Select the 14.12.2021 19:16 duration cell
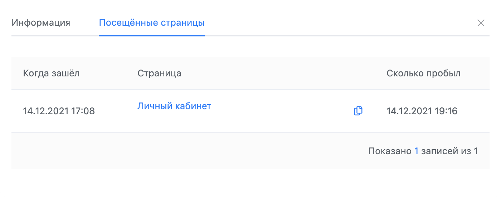The height and width of the screenshot is (197, 501). tap(422, 111)
